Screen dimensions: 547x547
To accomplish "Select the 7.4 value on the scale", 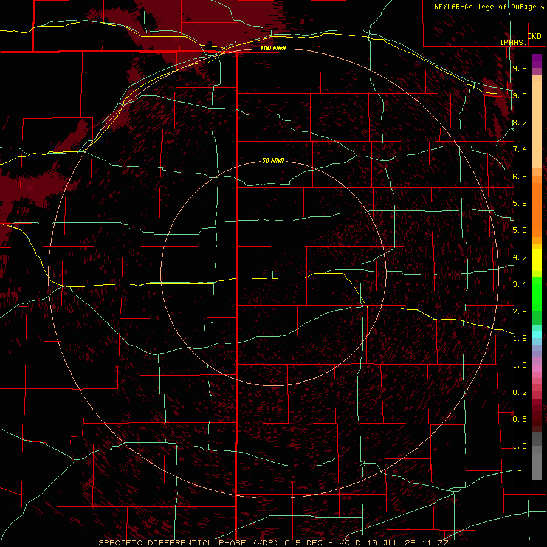I will 520,150.
